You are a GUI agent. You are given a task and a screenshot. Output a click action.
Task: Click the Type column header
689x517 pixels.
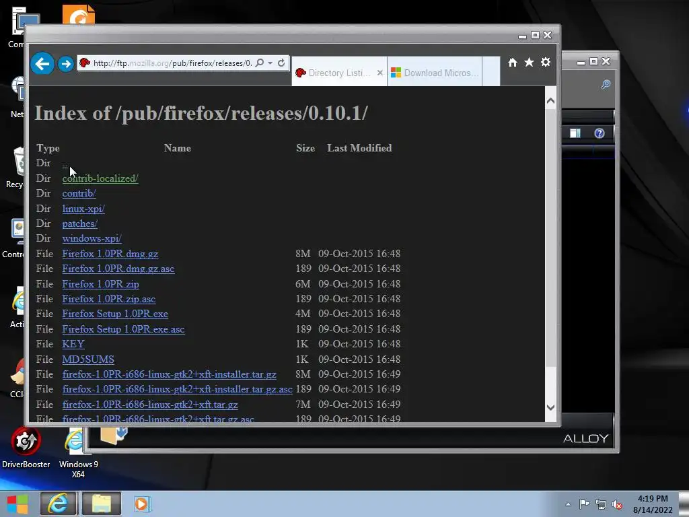[x=48, y=148]
